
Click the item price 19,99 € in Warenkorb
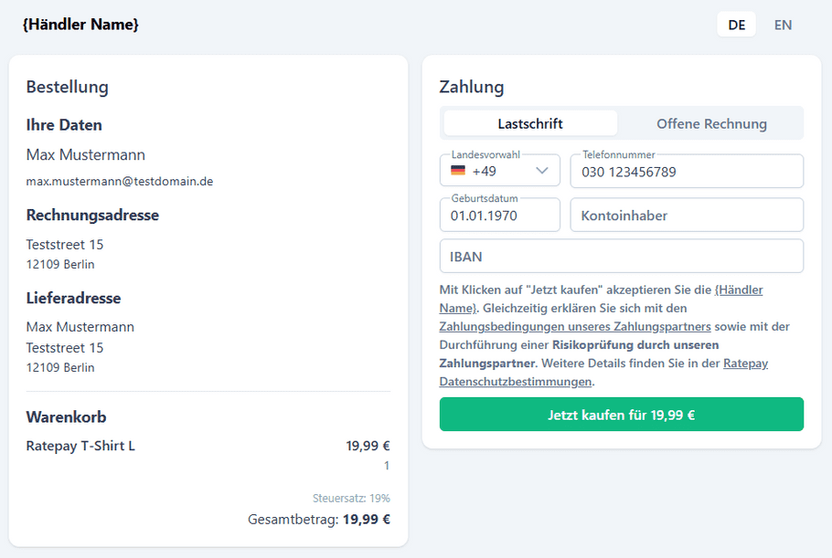tap(368, 447)
